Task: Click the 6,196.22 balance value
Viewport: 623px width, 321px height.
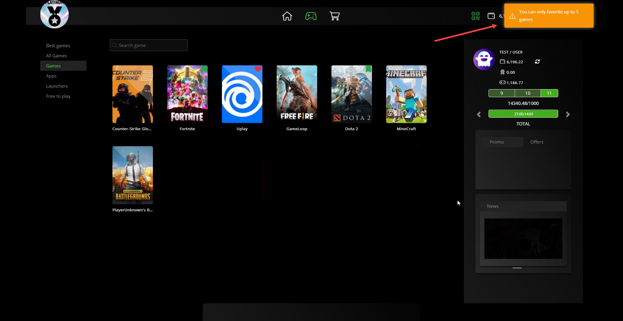Action: coord(515,62)
